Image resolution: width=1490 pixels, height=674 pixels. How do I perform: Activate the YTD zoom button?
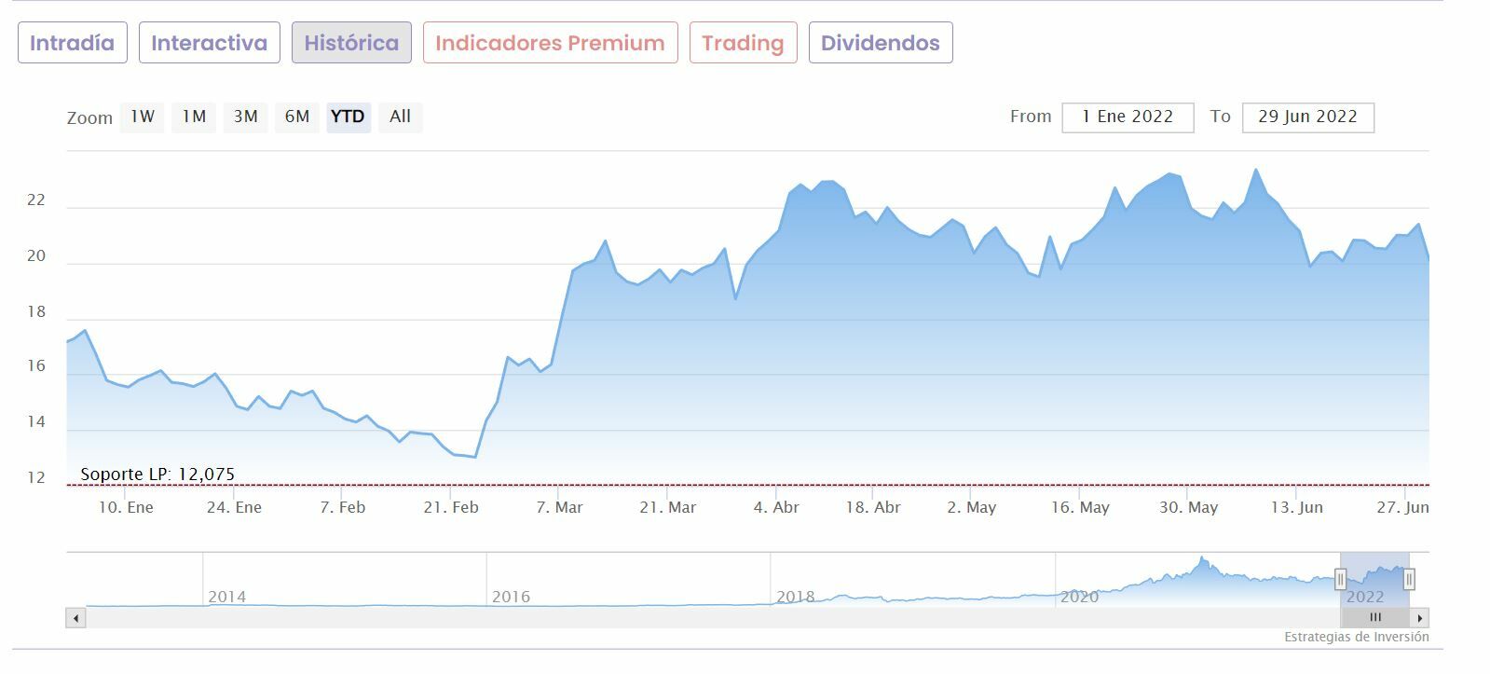click(348, 117)
